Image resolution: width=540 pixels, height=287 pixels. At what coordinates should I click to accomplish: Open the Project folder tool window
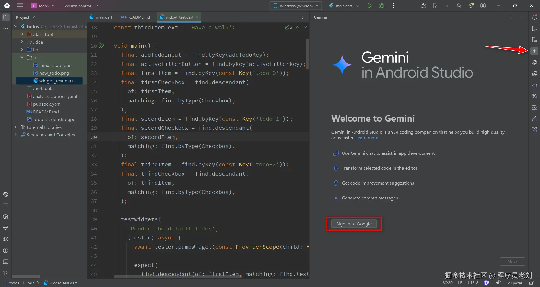[6, 17]
